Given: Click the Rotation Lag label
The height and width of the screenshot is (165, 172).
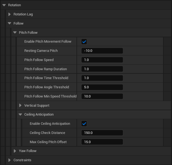Looking at the screenshot, I should point(23,14).
